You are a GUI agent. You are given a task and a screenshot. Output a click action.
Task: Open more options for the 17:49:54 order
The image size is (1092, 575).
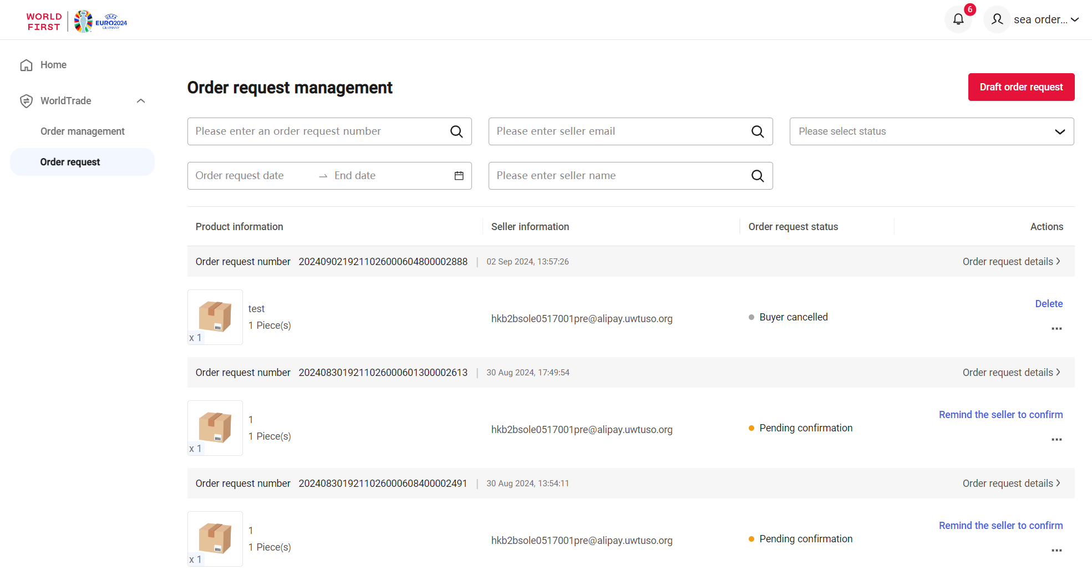(1056, 440)
